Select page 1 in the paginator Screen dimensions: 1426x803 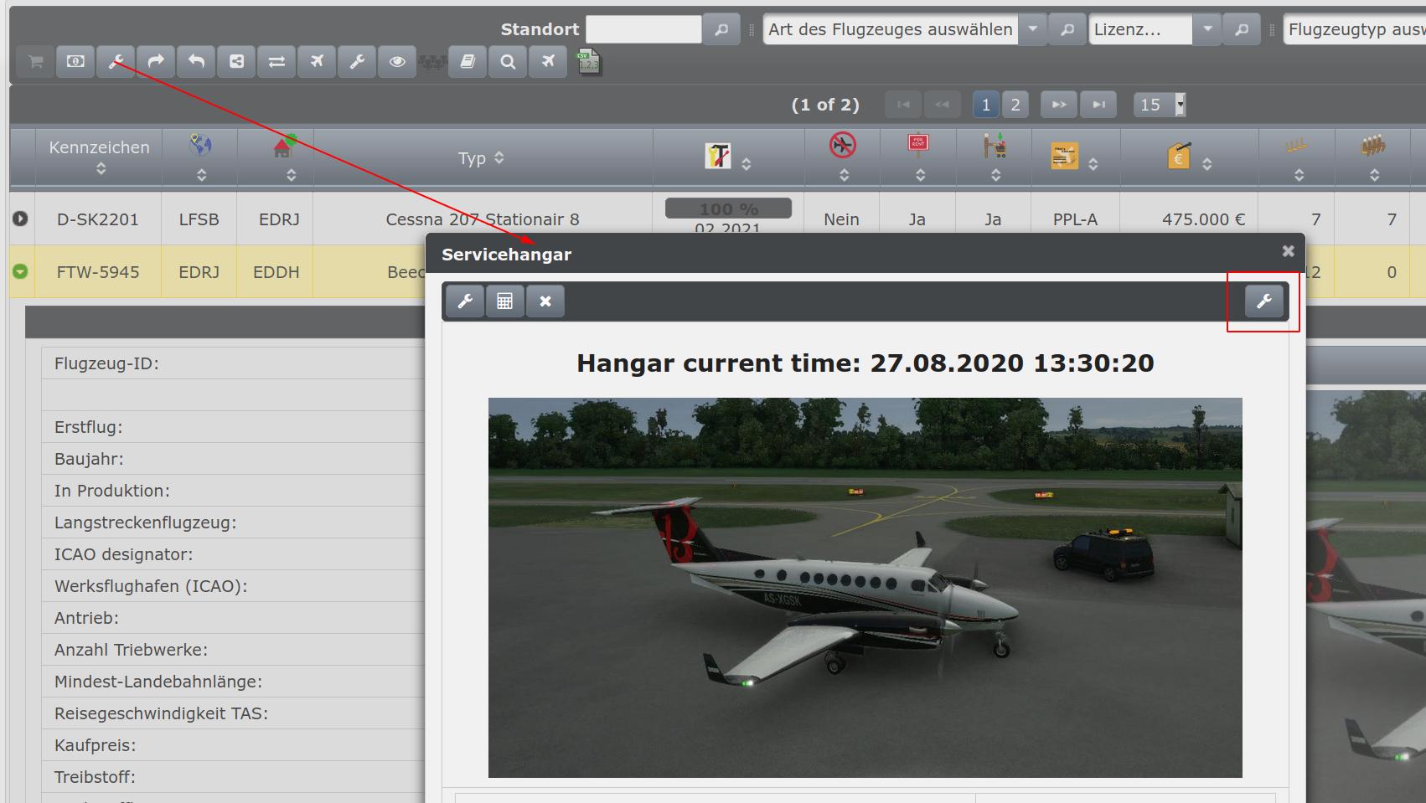[x=985, y=105]
